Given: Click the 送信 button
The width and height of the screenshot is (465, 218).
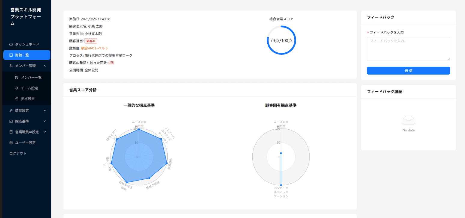Looking at the screenshot, I should coord(409,71).
